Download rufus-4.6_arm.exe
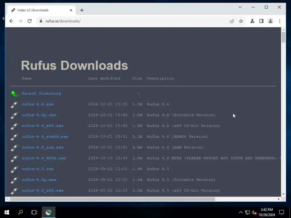This screenshot has height=218, width=291. pyautogui.click(x=43, y=147)
